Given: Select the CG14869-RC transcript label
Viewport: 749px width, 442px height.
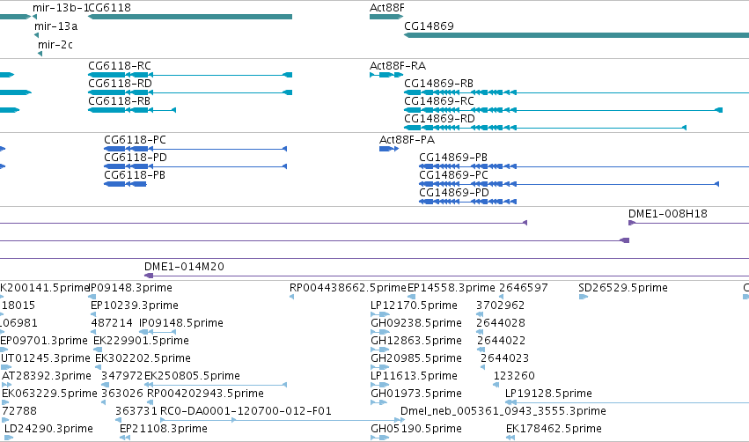Looking at the screenshot, I should [x=439, y=101].
